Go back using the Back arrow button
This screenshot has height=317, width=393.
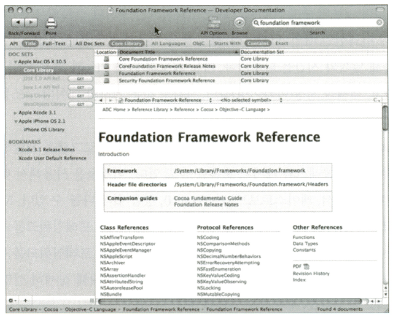(x=18, y=23)
